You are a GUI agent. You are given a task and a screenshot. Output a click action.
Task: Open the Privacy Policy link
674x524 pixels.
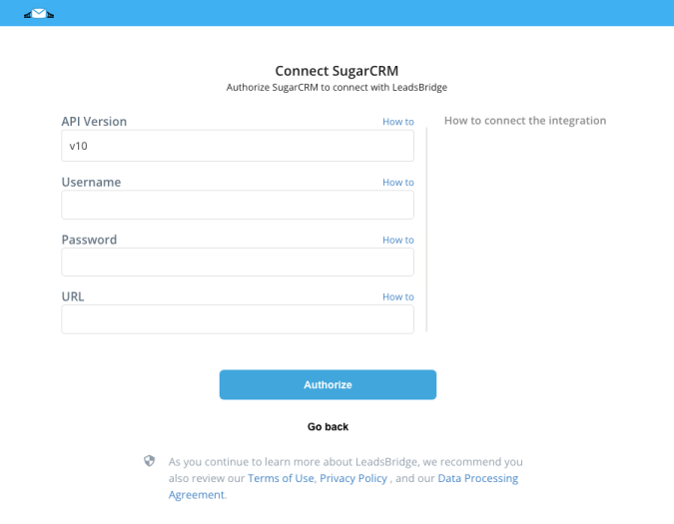click(x=353, y=478)
